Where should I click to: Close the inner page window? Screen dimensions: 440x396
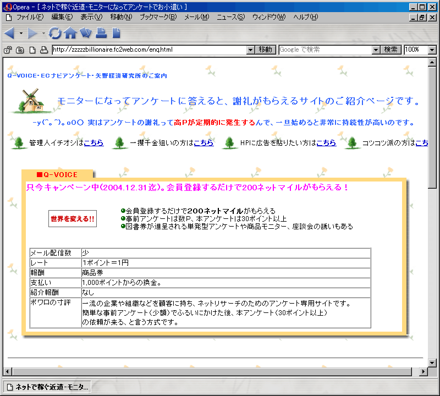432,18
